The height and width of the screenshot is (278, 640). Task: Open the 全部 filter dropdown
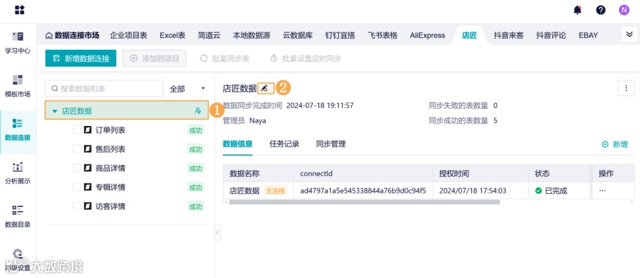tap(187, 89)
